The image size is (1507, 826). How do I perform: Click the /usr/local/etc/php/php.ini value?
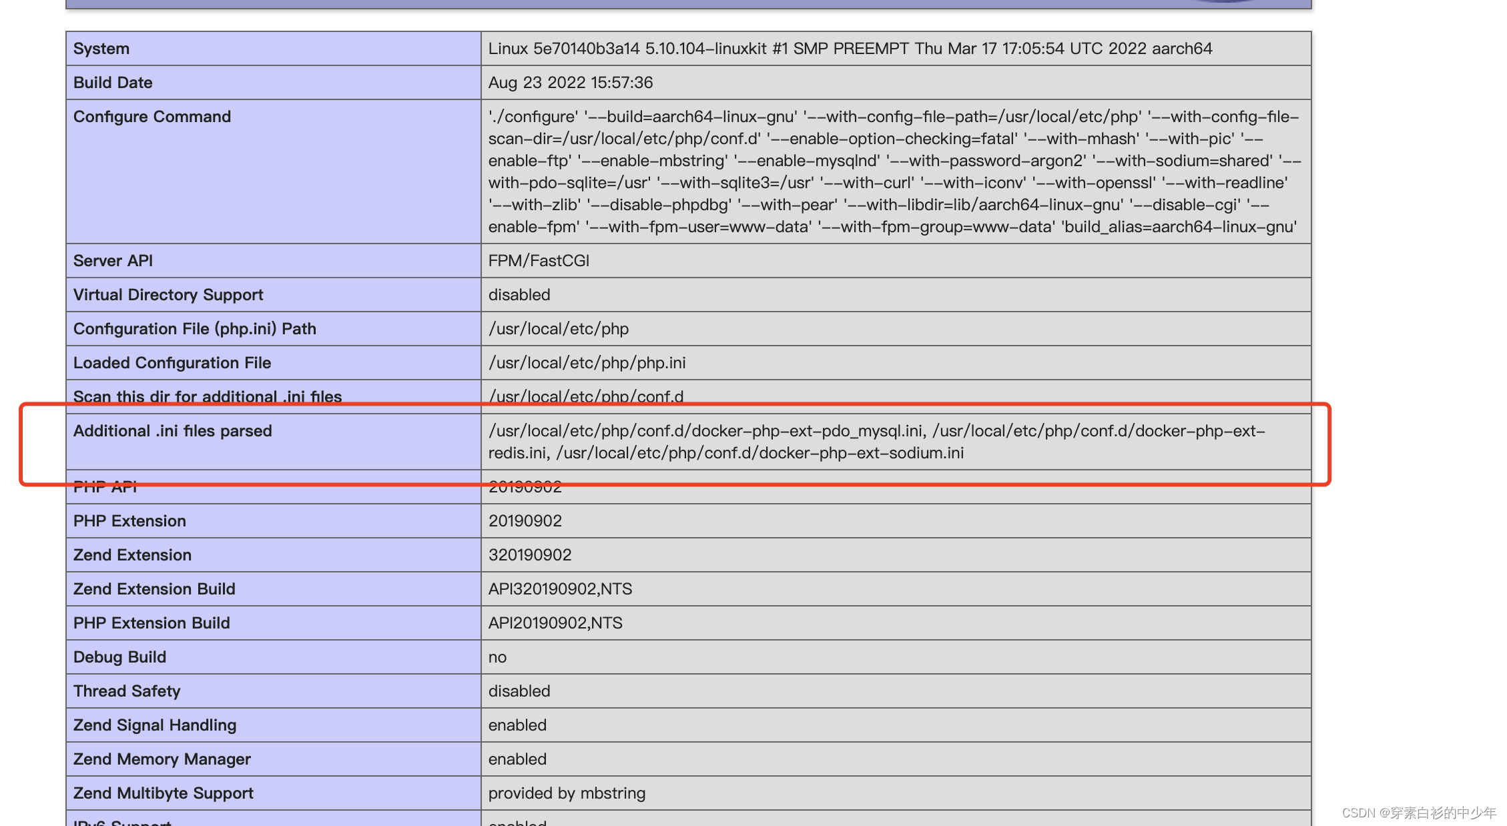(587, 363)
